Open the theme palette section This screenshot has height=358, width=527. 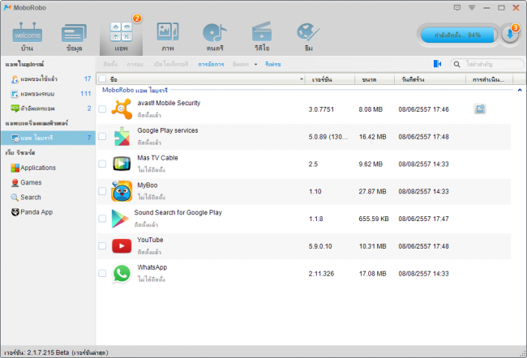coord(309,37)
